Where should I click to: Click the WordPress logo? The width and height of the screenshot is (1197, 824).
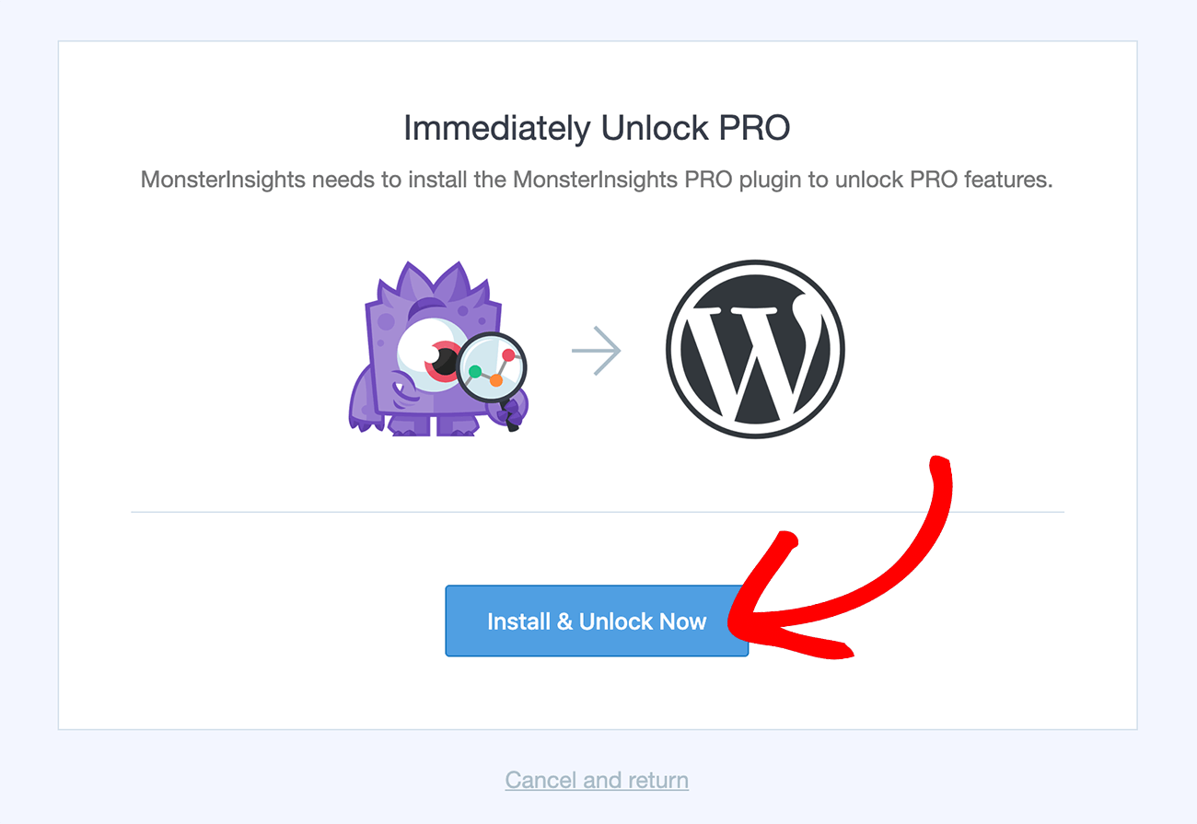(x=755, y=350)
